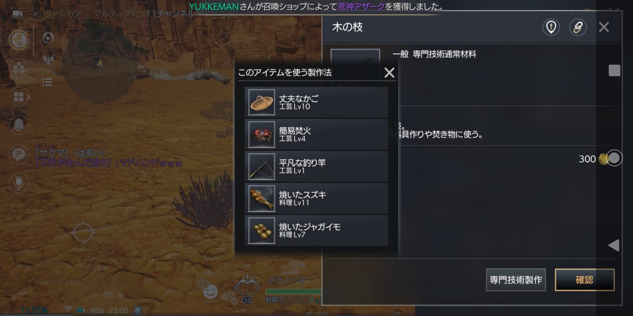The width and height of the screenshot is (633, 316).
Task: Click the location pin icon in item header
Action: 551,27
